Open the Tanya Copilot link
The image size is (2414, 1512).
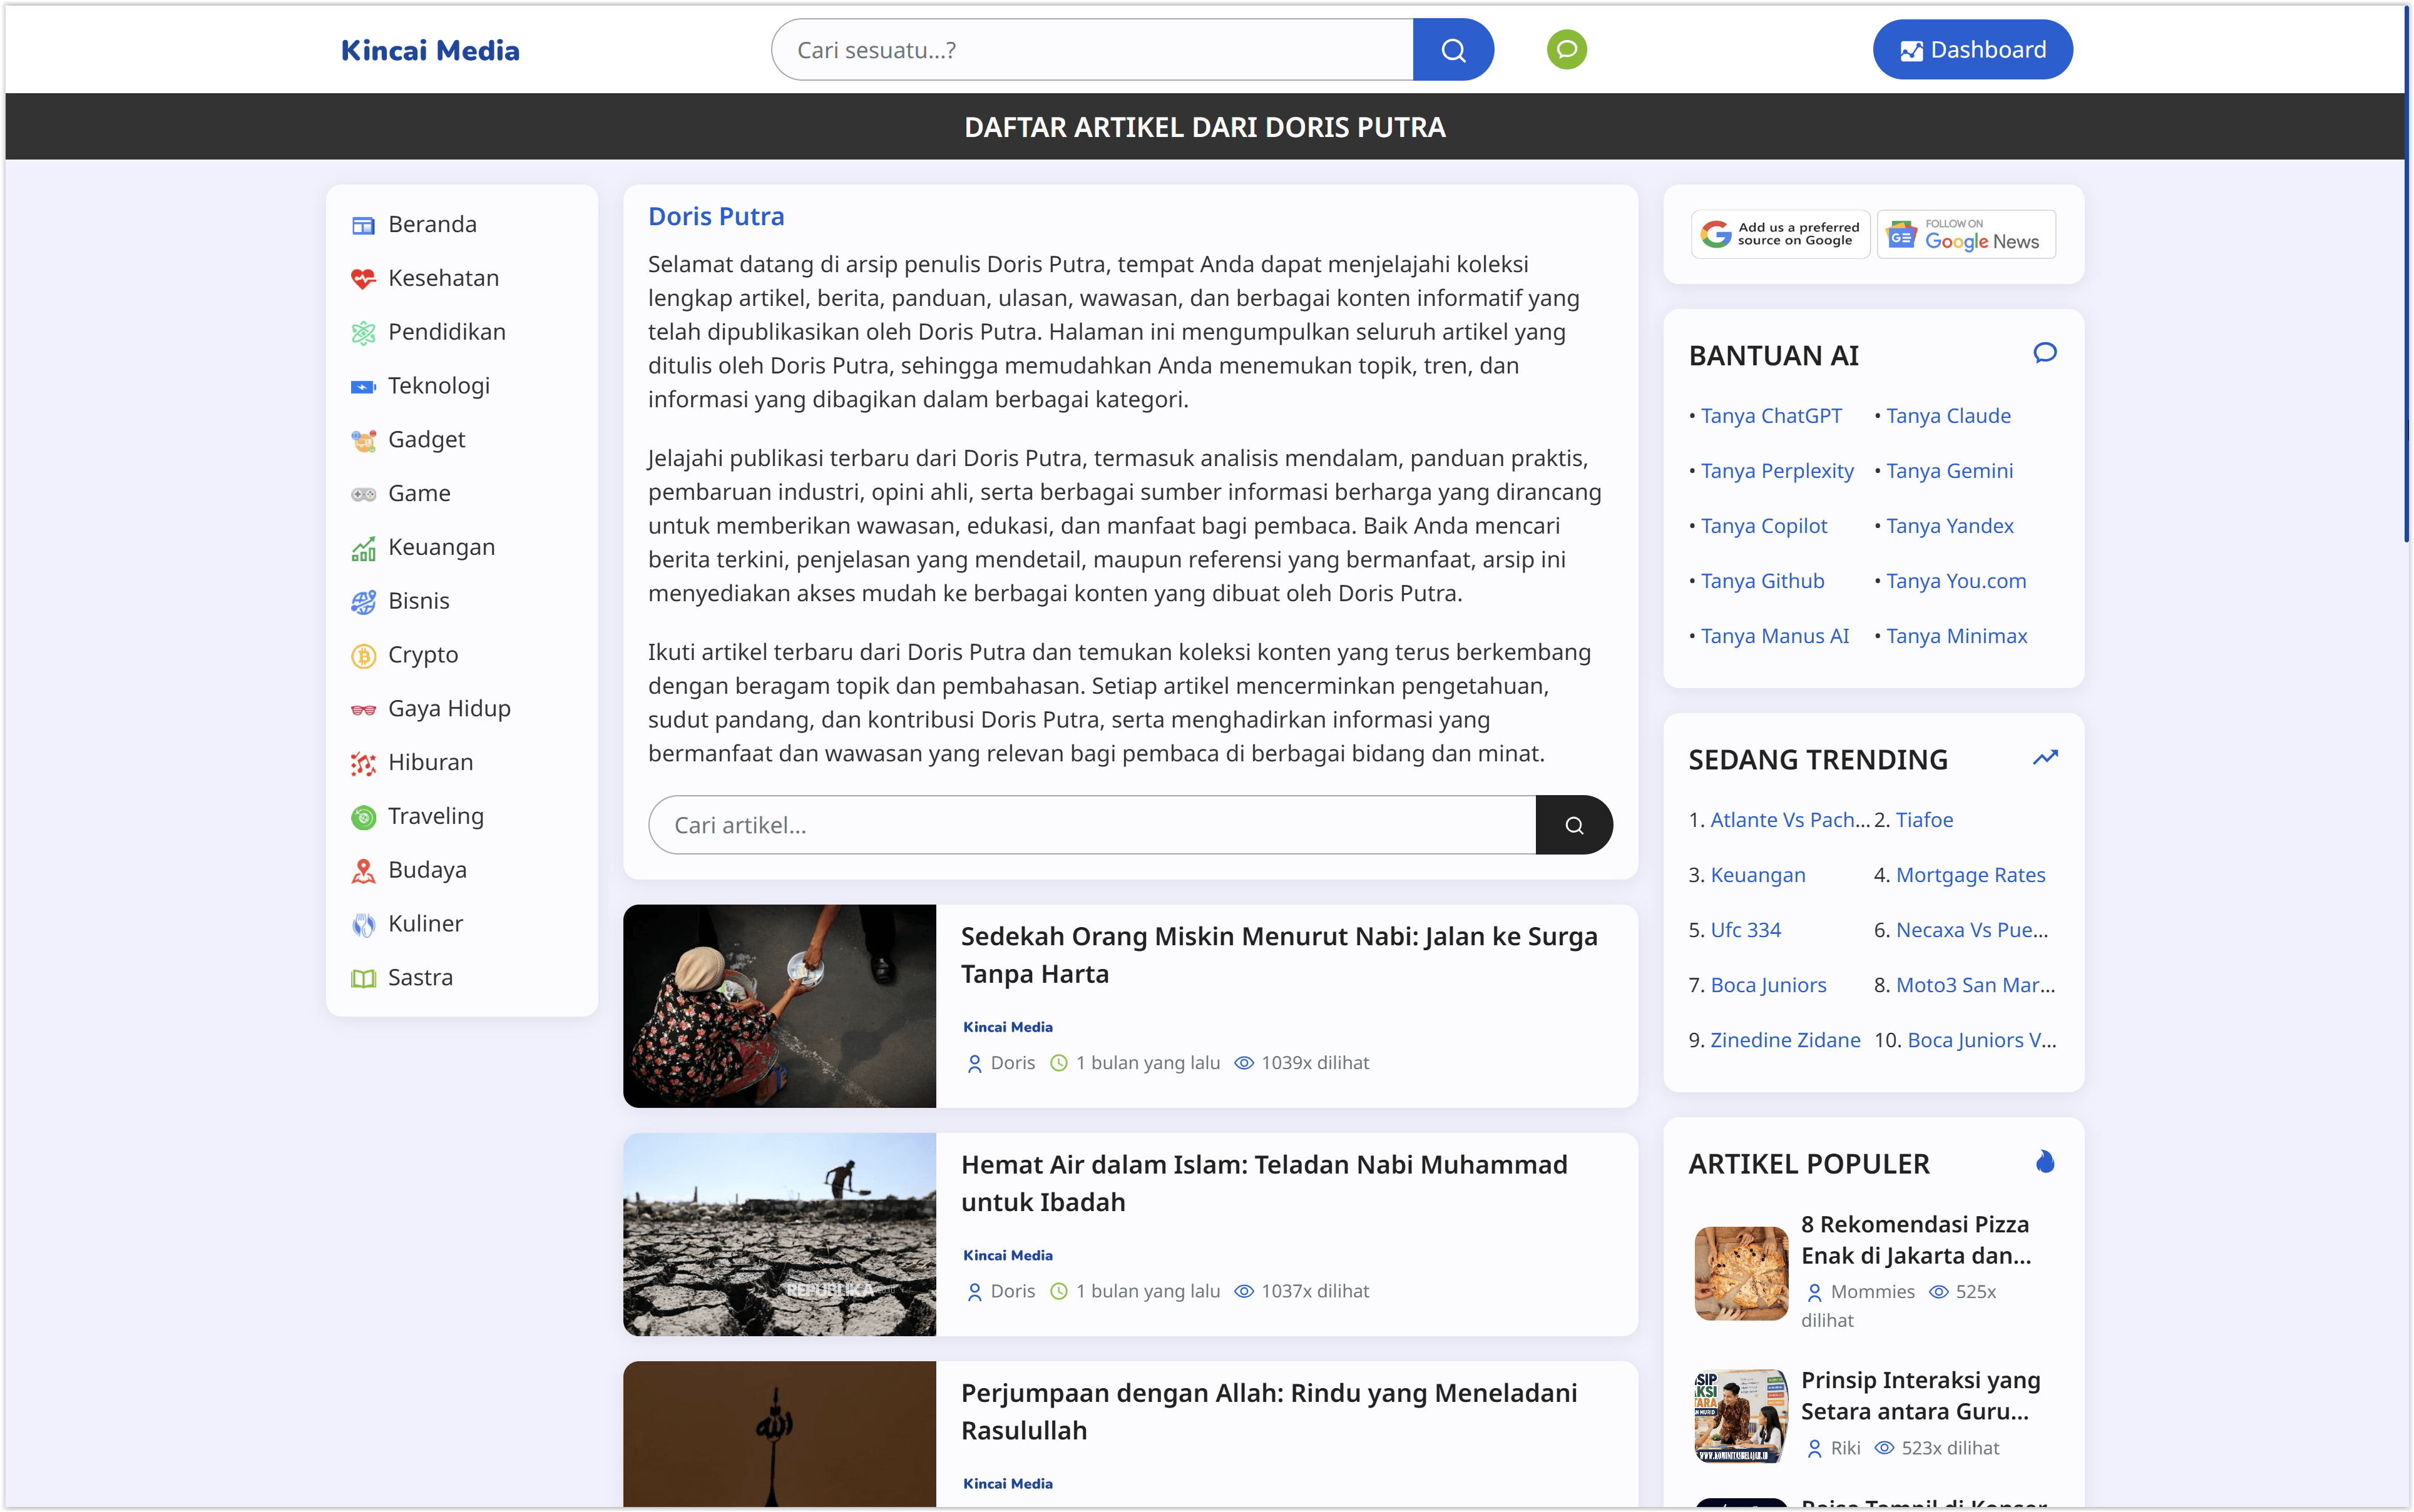[x=1764, y=526]
